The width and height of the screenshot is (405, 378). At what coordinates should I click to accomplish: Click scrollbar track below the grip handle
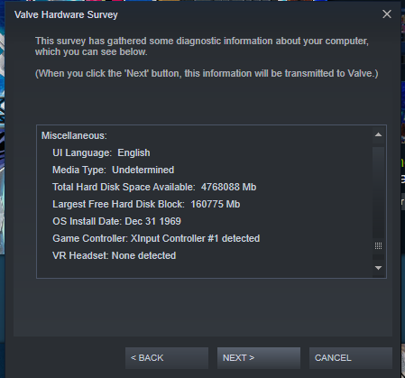coord(378,257)
